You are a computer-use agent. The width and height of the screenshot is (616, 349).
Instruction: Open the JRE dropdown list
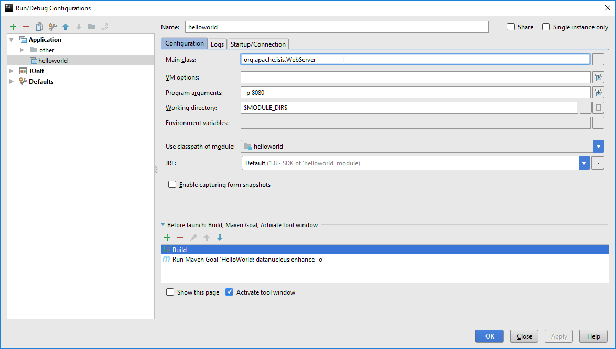coord(584,163)
